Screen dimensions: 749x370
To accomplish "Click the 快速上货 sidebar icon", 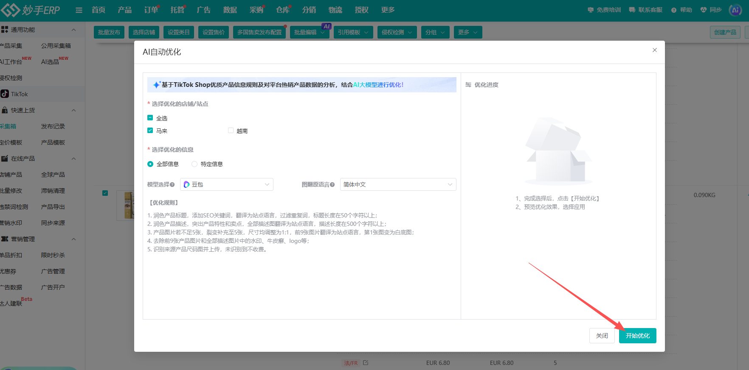I will point(5,110).
